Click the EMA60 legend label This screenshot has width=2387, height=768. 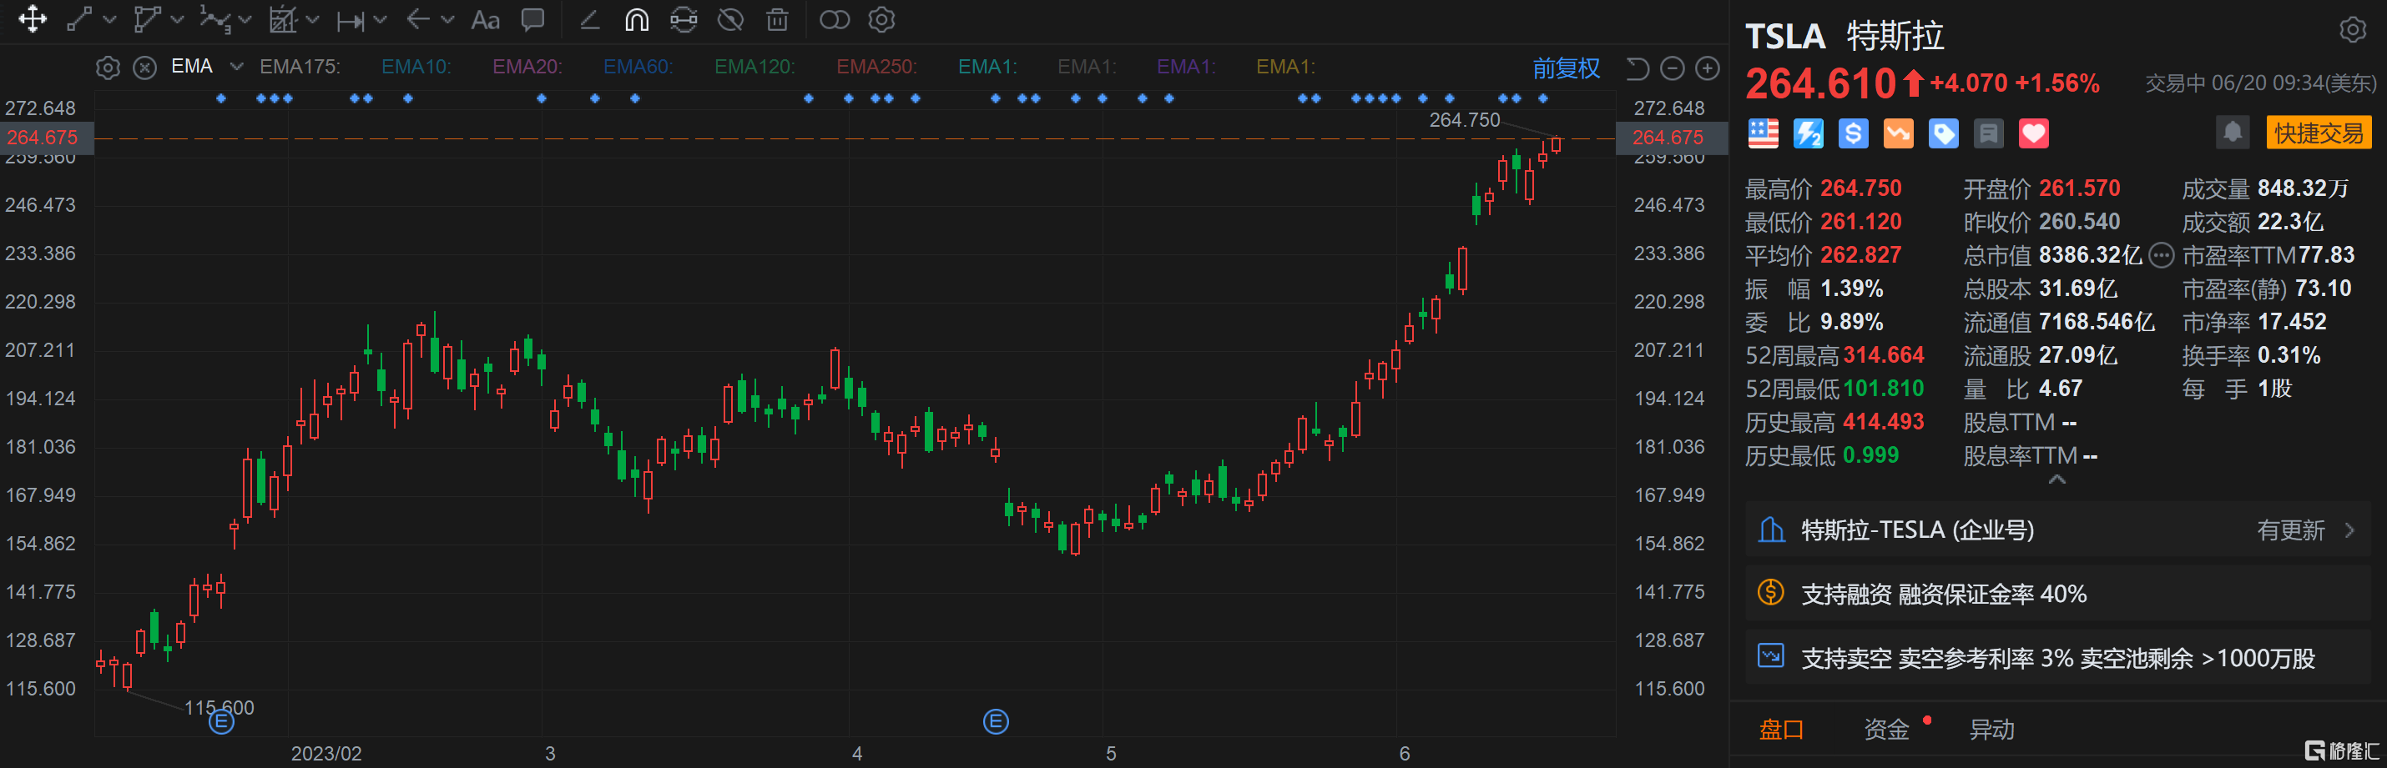click(x=638, y=67)
